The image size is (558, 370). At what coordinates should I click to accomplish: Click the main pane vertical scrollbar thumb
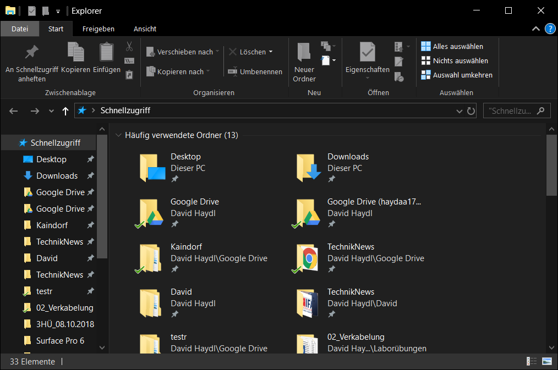click(551, 164)
